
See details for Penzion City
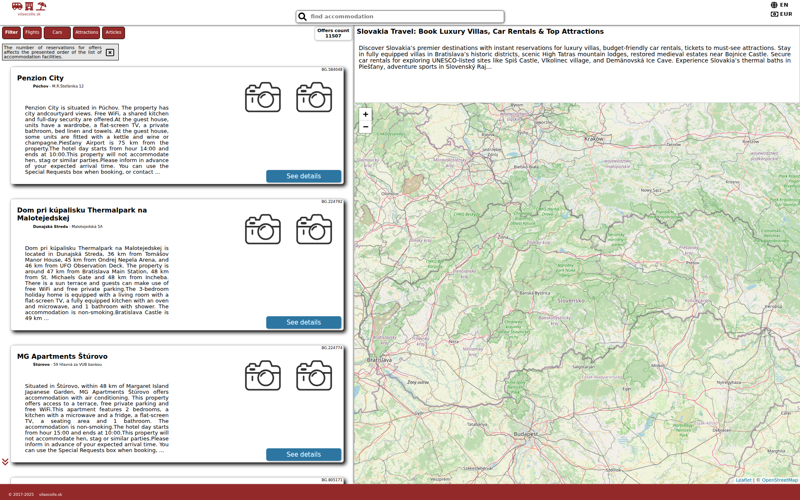[x=303, y=176]
